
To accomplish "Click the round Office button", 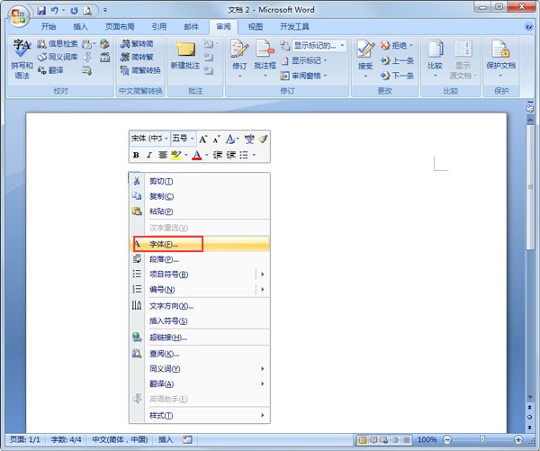I will tap(18, 13).
